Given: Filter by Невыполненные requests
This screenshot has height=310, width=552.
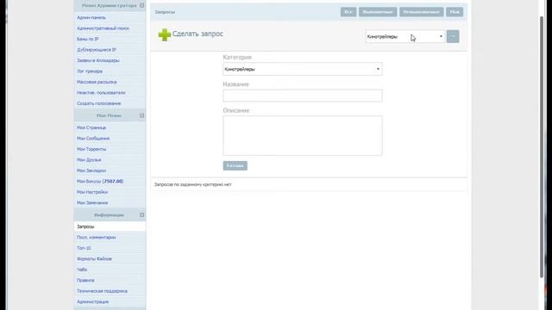Looking at the screenshot, I should point(422,12).
